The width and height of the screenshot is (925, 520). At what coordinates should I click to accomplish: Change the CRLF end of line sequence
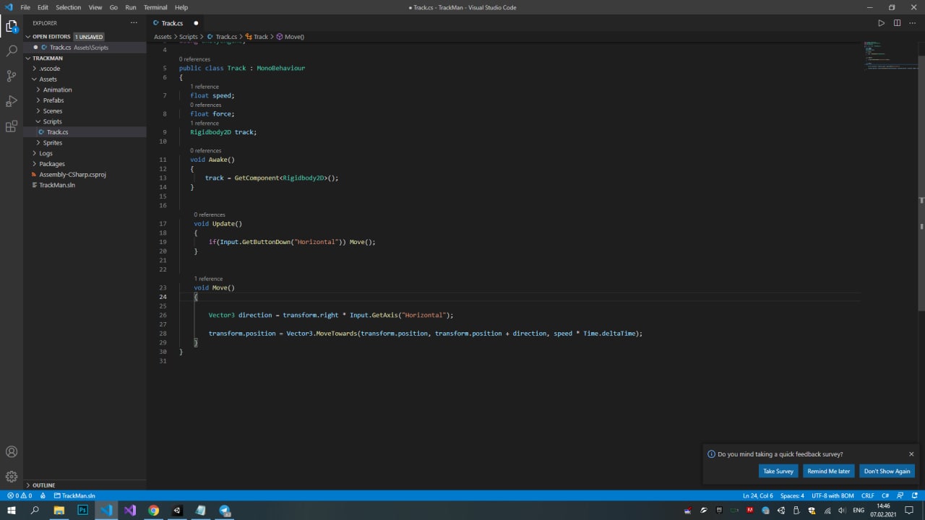(868, 496)
